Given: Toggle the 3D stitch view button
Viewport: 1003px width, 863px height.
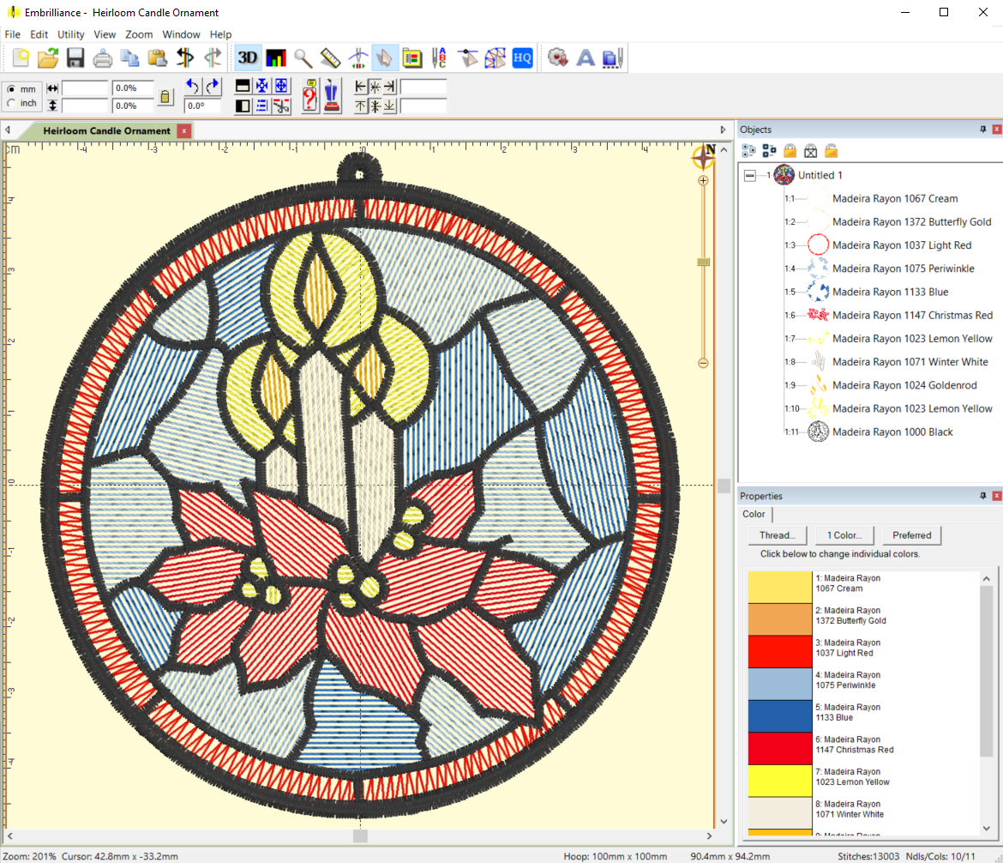Looking at the screenshot, I should tap(248, 58).
